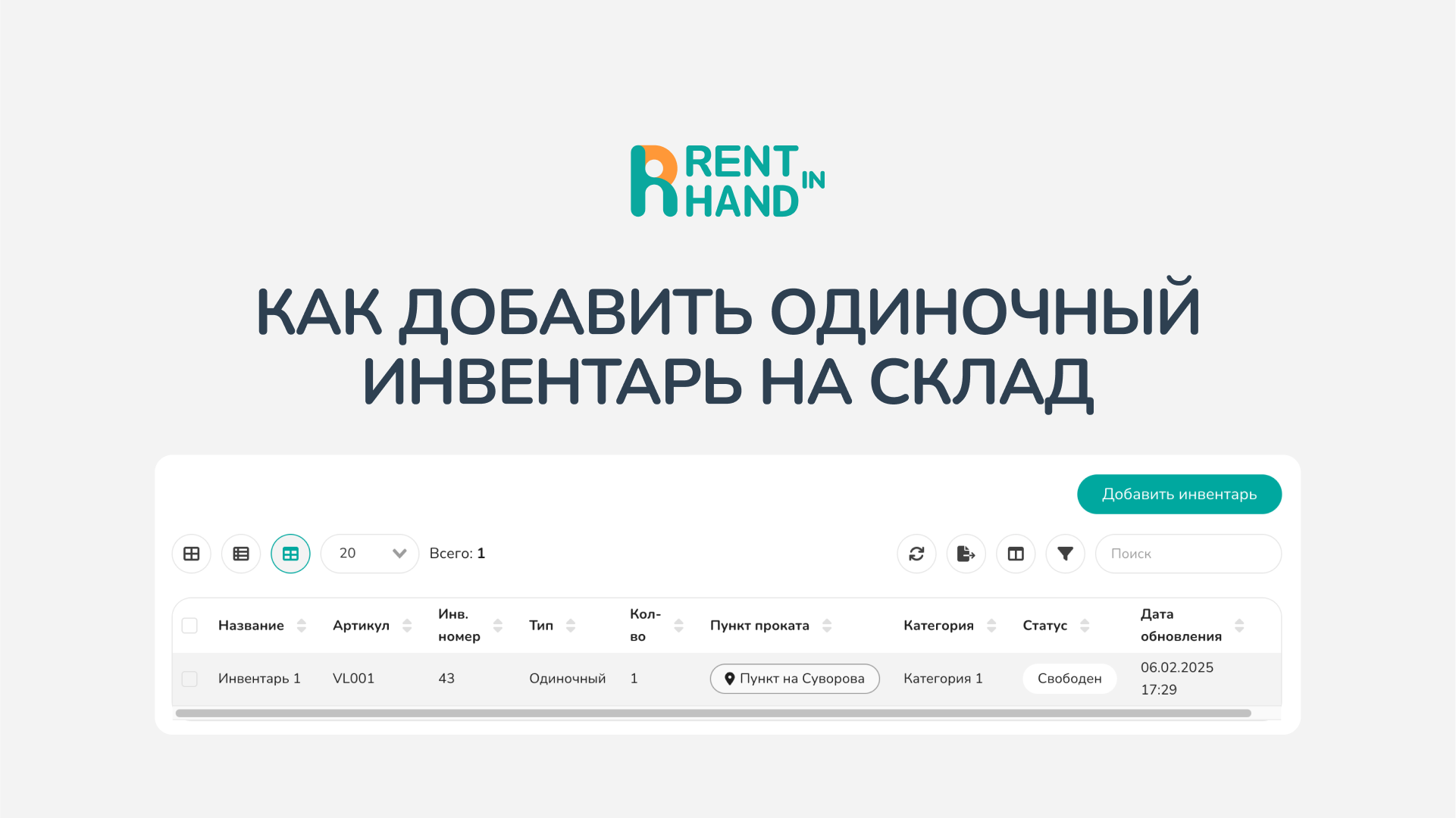Switch to grid tile view icon
Image resolution: width=1456 pixels, height=818 pixels.
tap(192, 554)
